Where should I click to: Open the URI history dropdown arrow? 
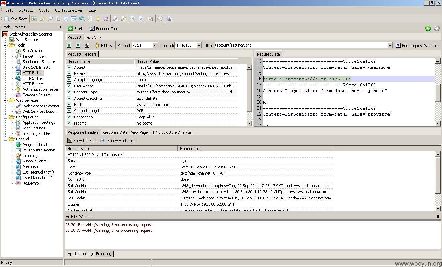[390, 45]
